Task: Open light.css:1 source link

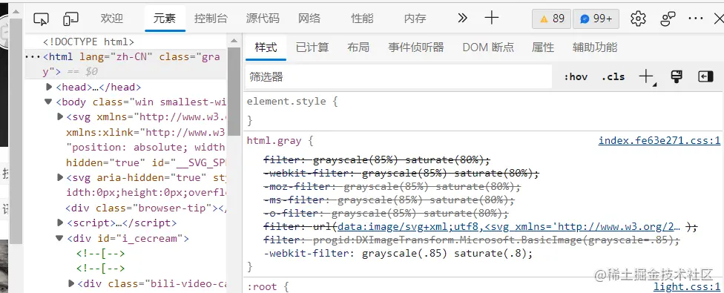Action: (687, 286)
